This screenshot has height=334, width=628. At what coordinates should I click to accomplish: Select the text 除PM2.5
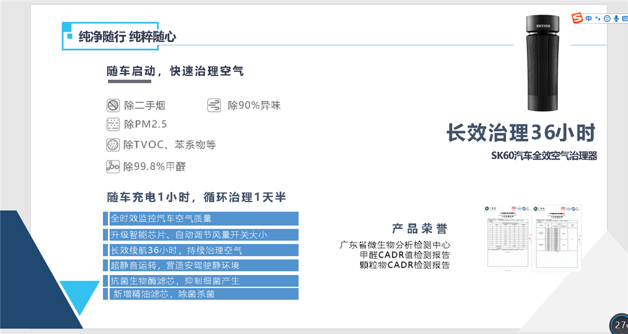click(x=146, y=124)
